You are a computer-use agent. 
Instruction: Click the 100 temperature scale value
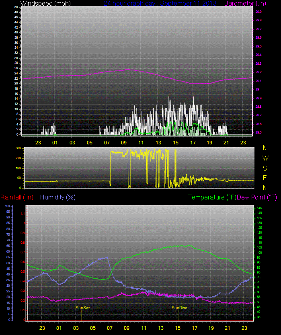click(x=259, y=253)
